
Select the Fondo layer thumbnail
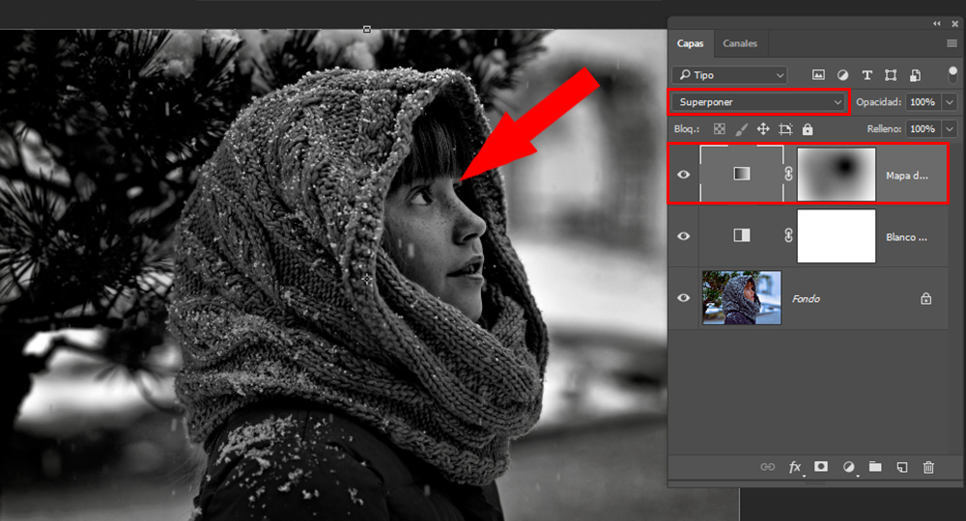click(742, 298)
